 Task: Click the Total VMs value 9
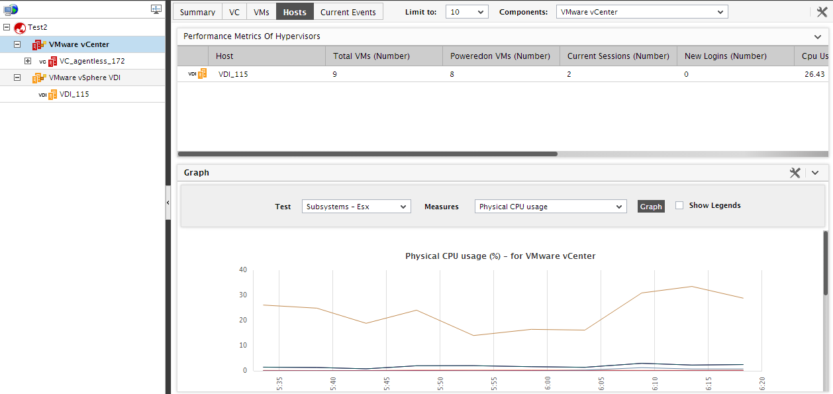pos(335,74)
